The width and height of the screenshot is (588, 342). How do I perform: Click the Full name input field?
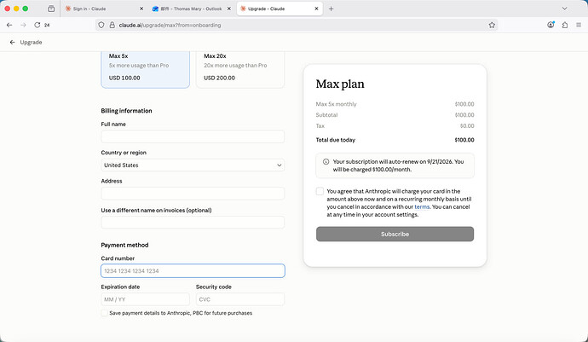click(193, 136)
